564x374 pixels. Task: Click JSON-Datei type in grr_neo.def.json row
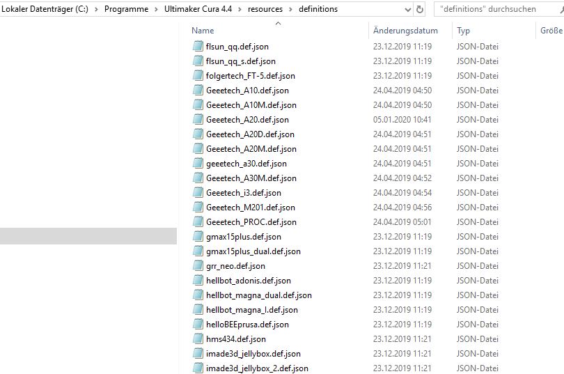pyautogui.click(x=477, y=266)
